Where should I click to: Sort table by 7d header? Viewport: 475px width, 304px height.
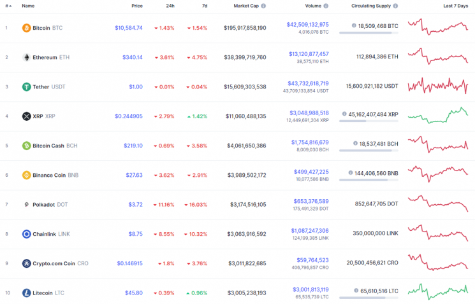(x=205, y=6)
